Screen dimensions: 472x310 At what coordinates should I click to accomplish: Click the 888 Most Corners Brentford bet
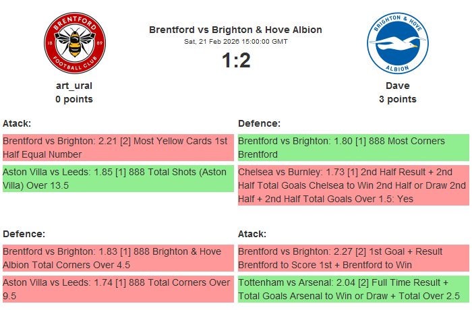[353, 148]
